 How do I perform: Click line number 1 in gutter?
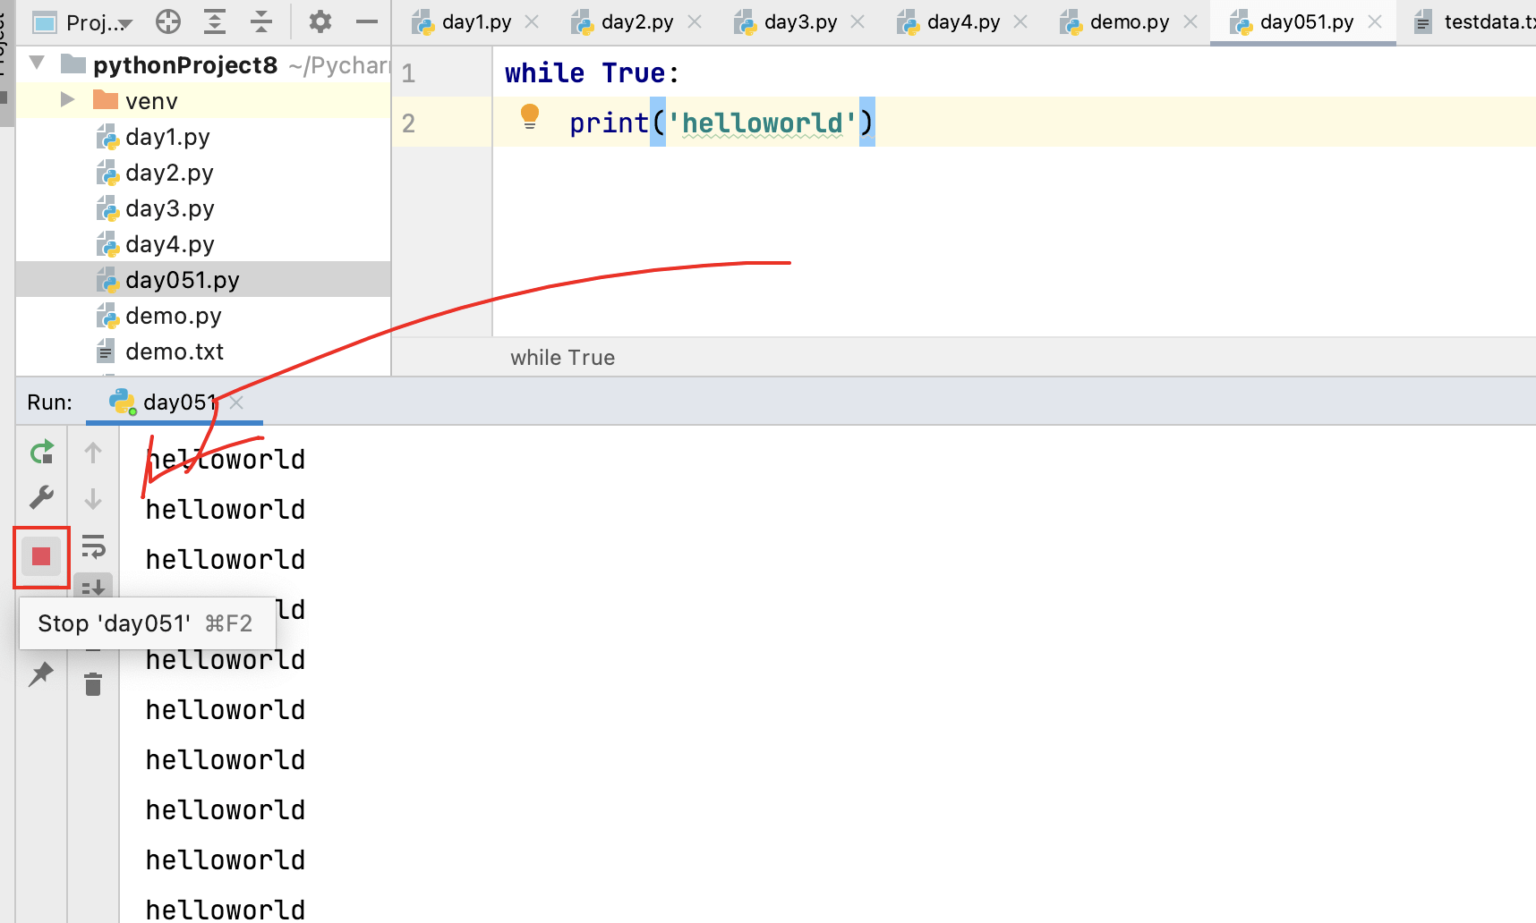(x=408, y=73)
